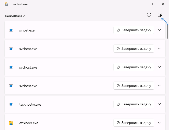Image resolution: width=169 pixels, height=130 pixels.
Task: Expand details for the first svchost.exe entry
Action: tap(159, 48)
